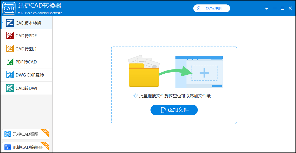Image resolution: width=296 pixels, height=153 pixels.
Task: Select the CAD转DWF conversion icon
Action: tap(10, 88)
